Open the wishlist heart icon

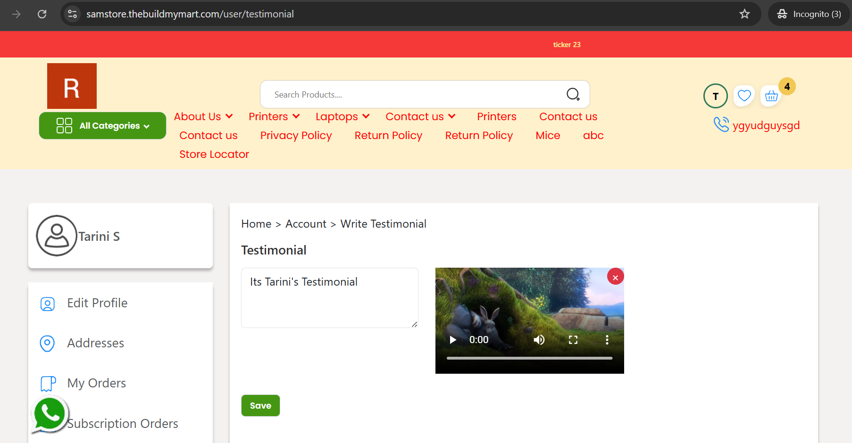(x=744, y=96)
